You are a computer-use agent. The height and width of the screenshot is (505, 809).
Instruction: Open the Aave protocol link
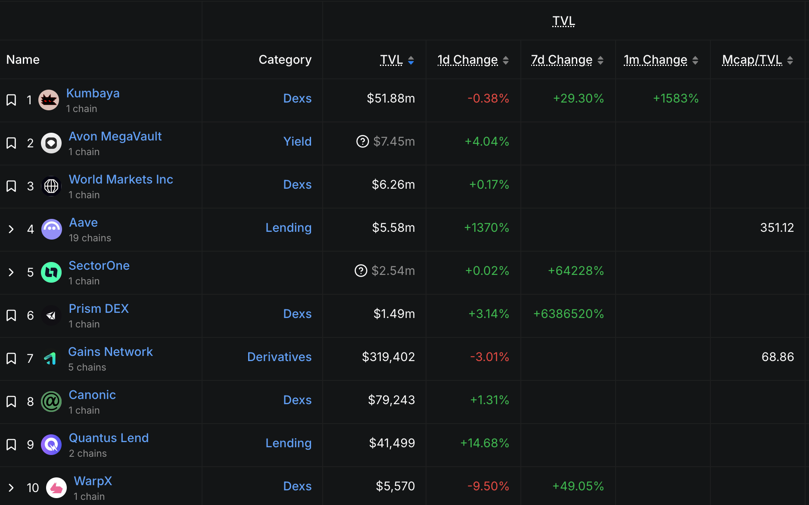click(84, 222)
